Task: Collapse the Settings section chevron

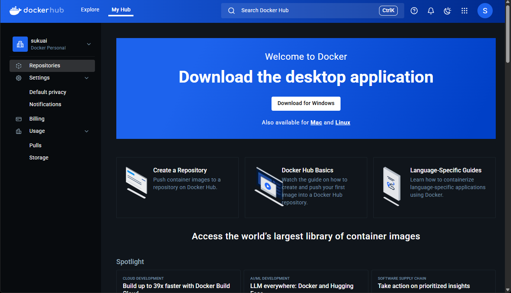Action: pos(87,78)
